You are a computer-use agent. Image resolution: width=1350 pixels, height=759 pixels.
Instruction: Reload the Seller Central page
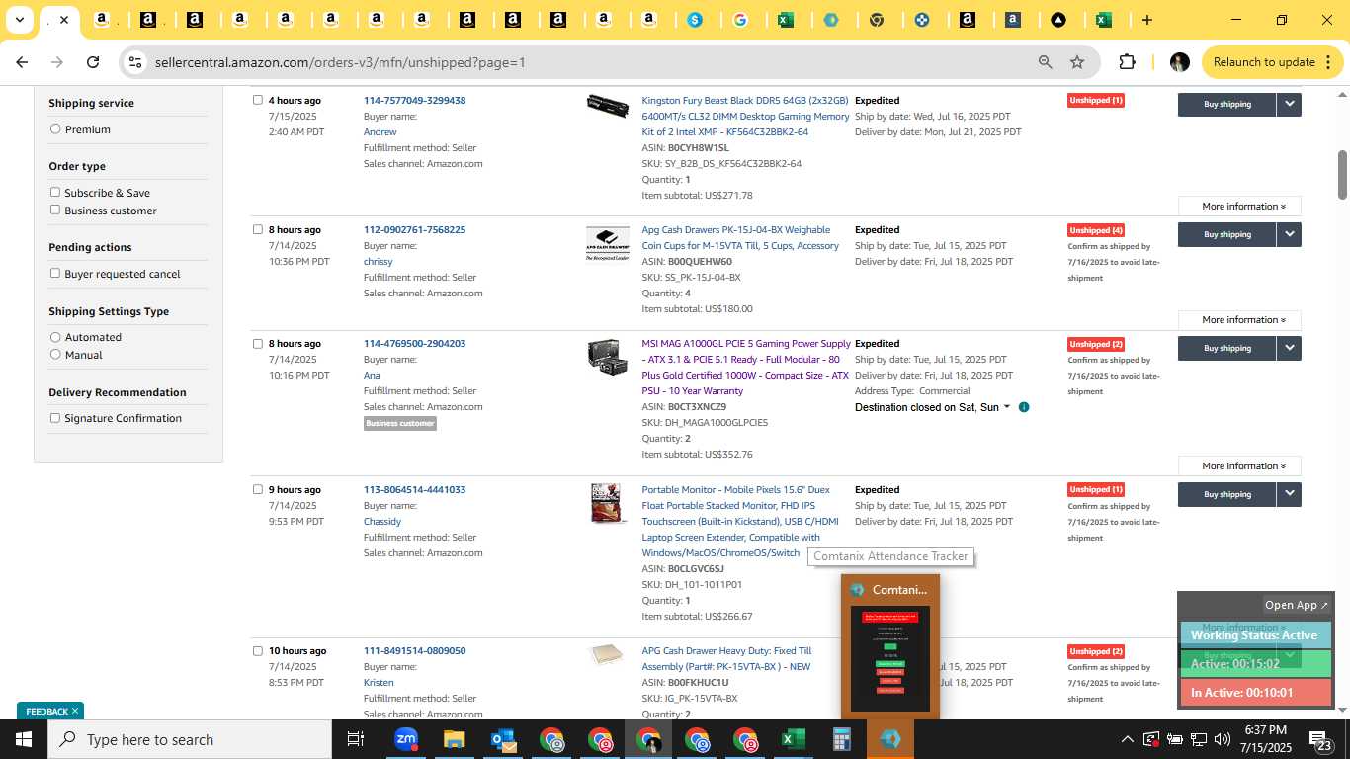(x=93, y=62)
